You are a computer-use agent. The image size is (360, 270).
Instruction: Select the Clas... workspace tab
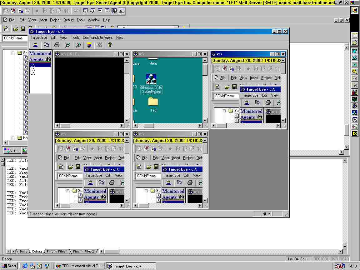coord(12,150)
